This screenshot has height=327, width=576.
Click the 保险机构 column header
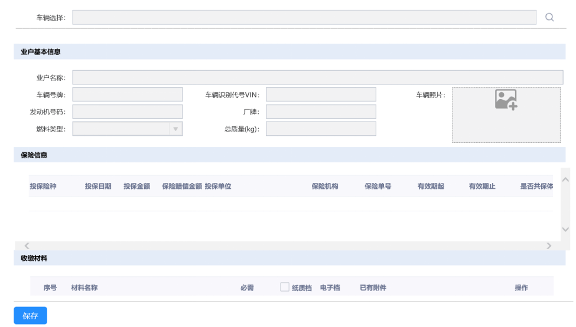click(325, 187)
